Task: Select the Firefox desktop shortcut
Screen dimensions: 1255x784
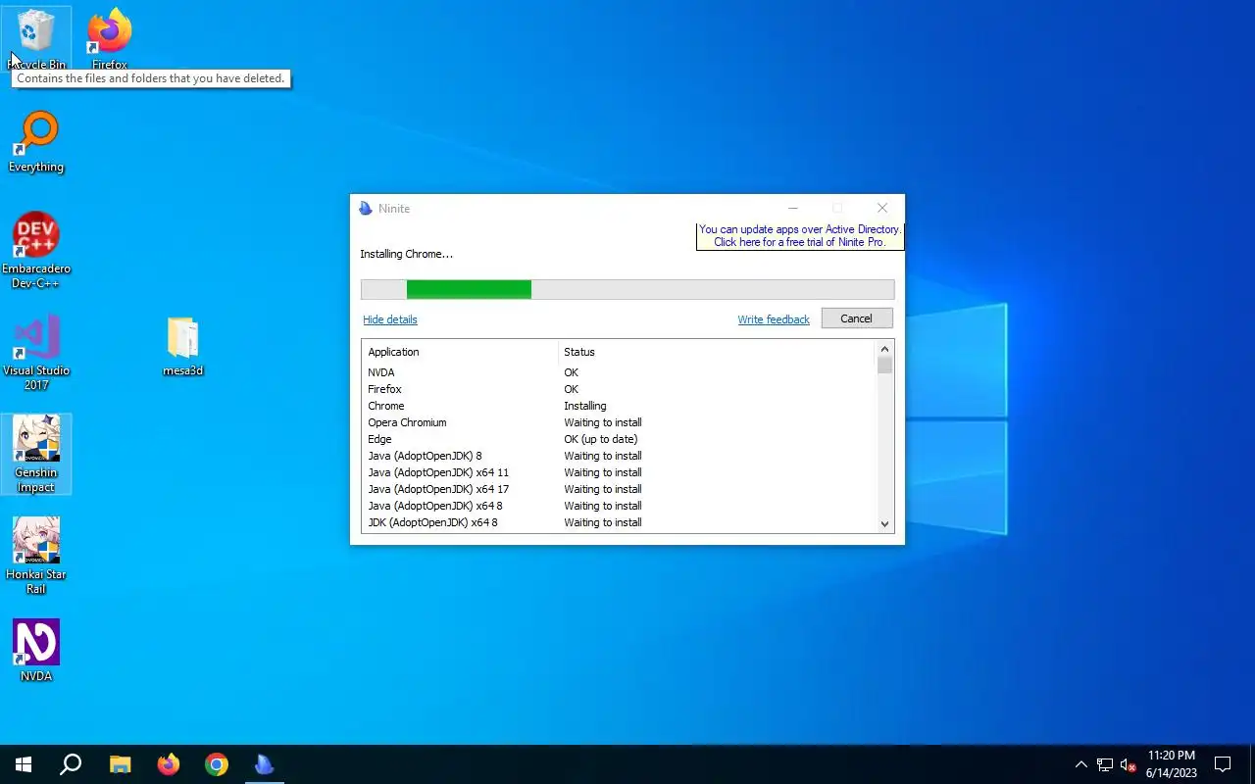Action: [110, 39]
